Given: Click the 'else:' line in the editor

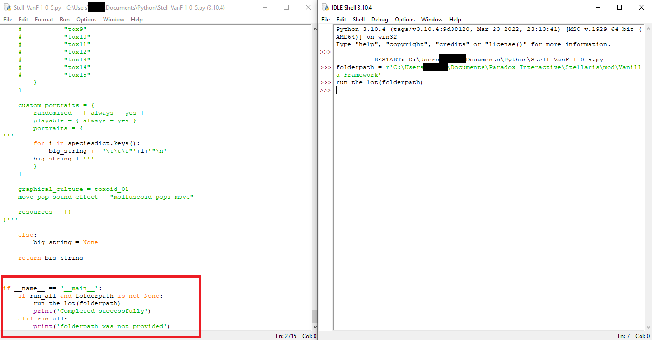Looking at the screenshot, I should coord(28,235).
